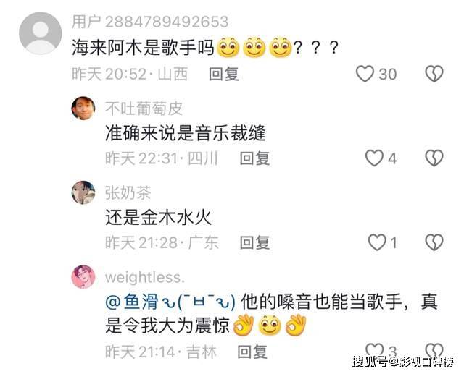The width and height of the screenshot is (464, 374).
Task: Dislike the 海来阿木是歌手吗 comment
Action: click(434, 74)
